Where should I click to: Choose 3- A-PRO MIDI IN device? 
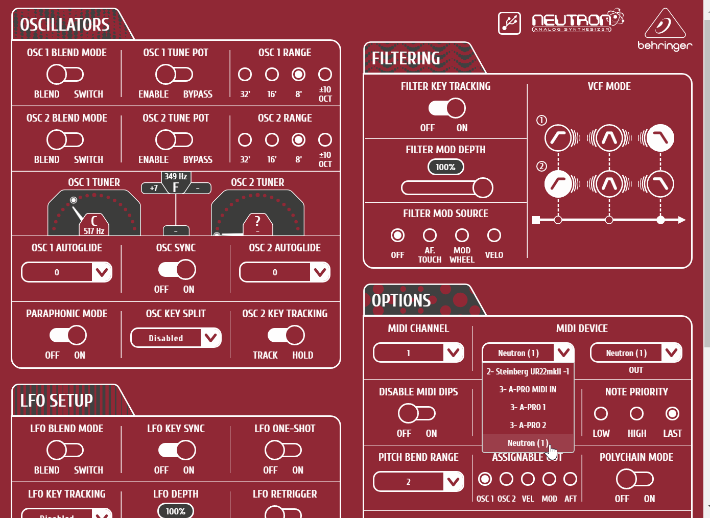tap(528, 389)
